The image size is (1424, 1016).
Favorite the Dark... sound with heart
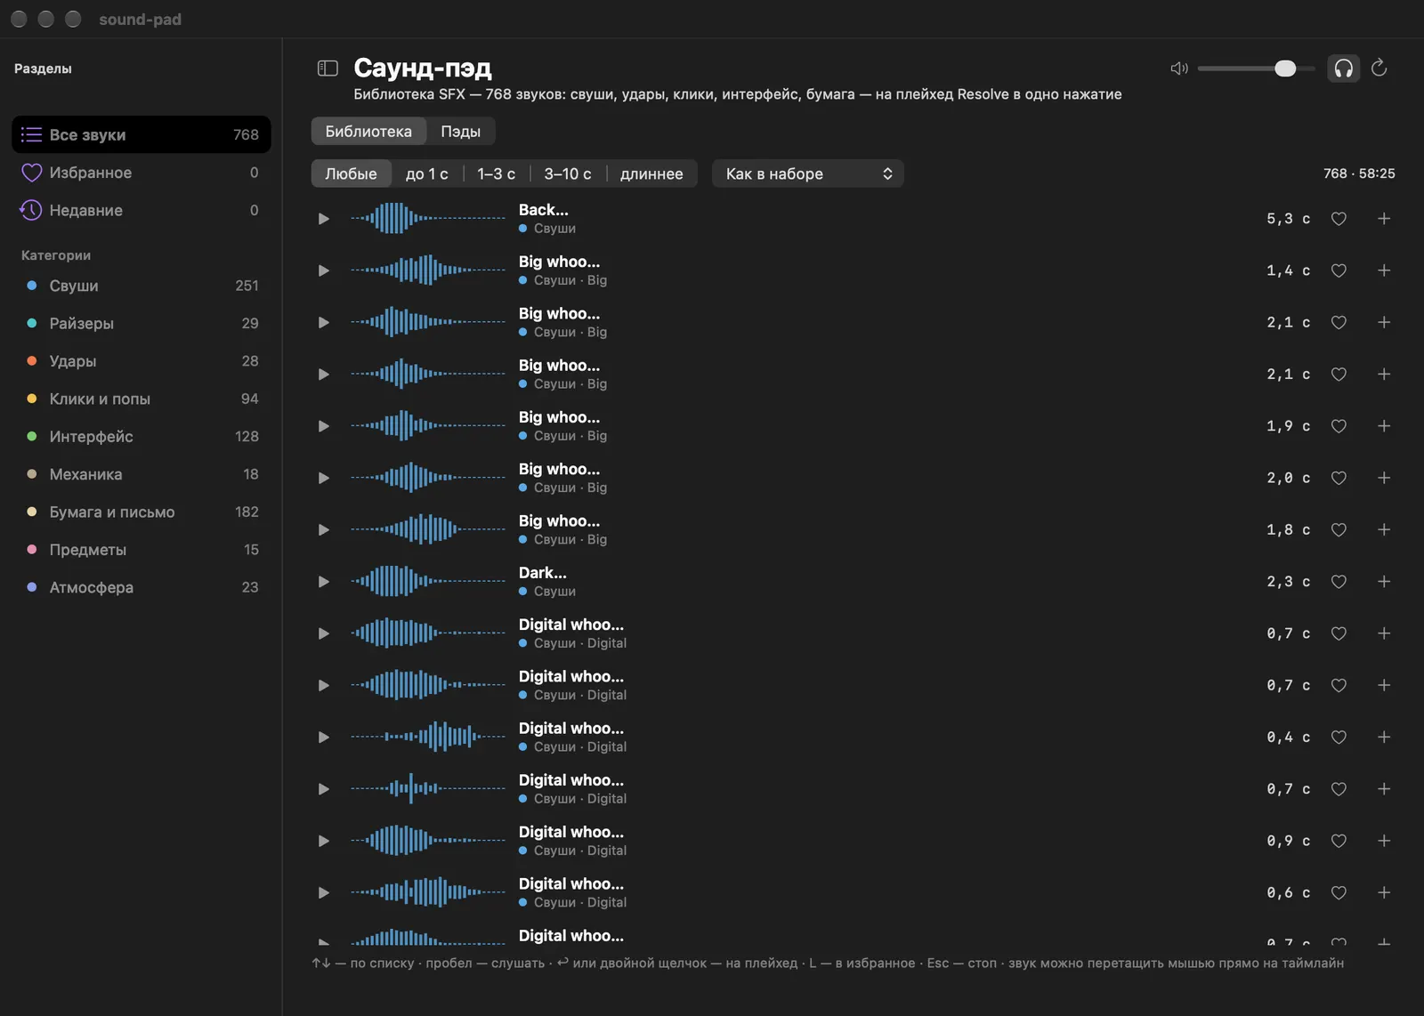(x=1339, y=582)
